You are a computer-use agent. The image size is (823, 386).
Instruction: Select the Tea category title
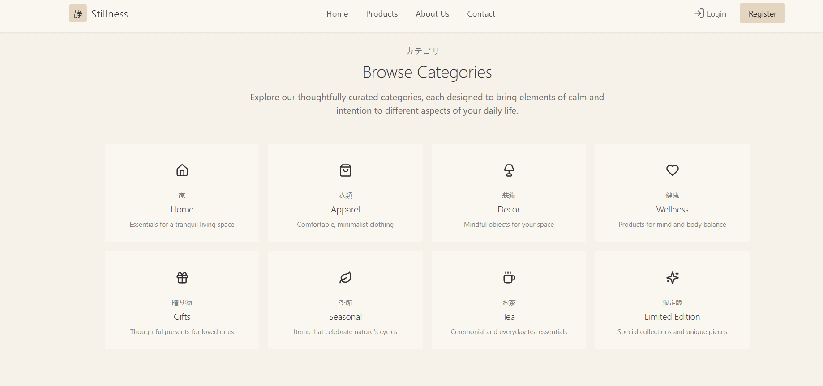509,317
